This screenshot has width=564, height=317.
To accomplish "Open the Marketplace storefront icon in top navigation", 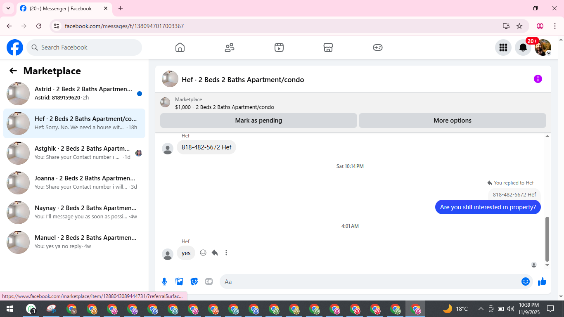I will click(328, 47).
